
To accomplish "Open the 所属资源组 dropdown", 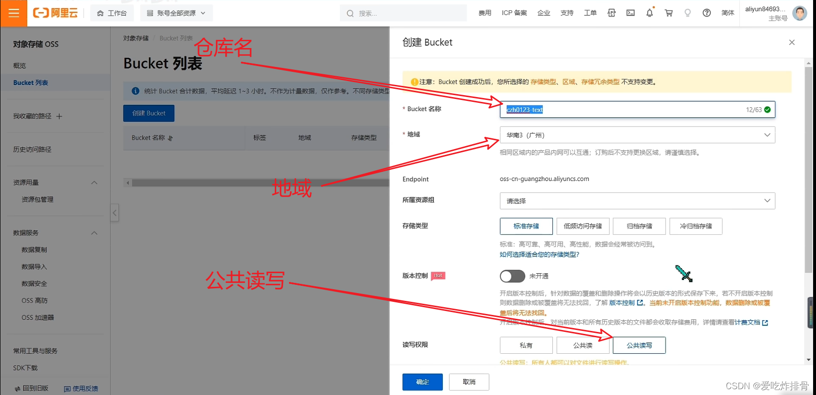I will point(637,201).
